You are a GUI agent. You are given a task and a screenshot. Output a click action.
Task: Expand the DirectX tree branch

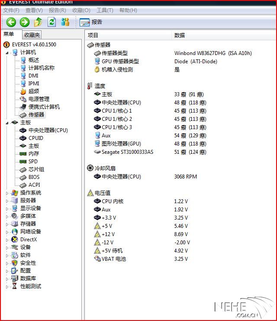point(7,240)
